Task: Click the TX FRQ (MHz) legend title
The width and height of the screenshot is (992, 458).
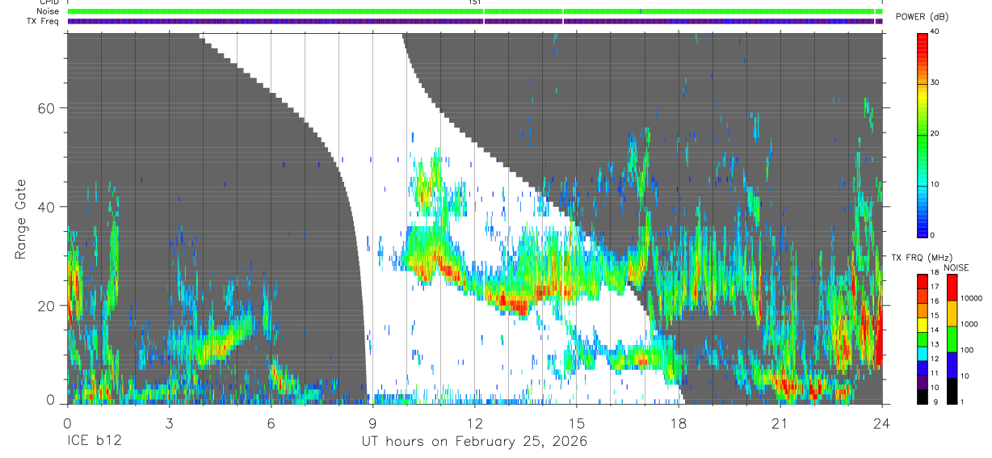Action: coord(922,258)
